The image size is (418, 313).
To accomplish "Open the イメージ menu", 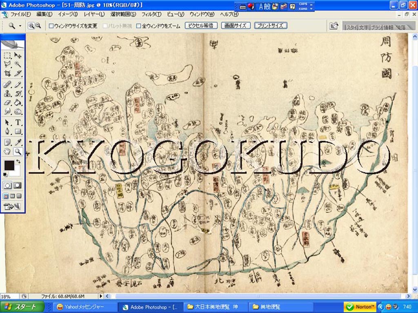I will tap(68, 14).
